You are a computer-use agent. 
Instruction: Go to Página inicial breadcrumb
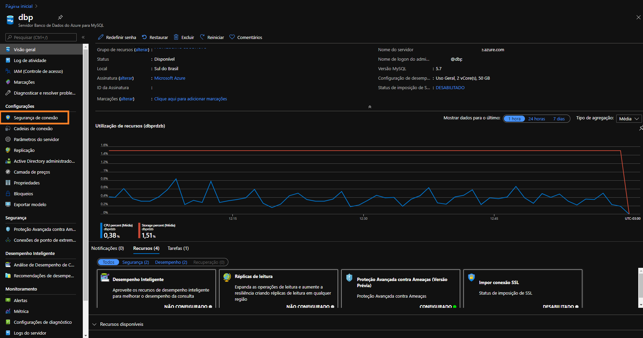click(x=19, y=6)
